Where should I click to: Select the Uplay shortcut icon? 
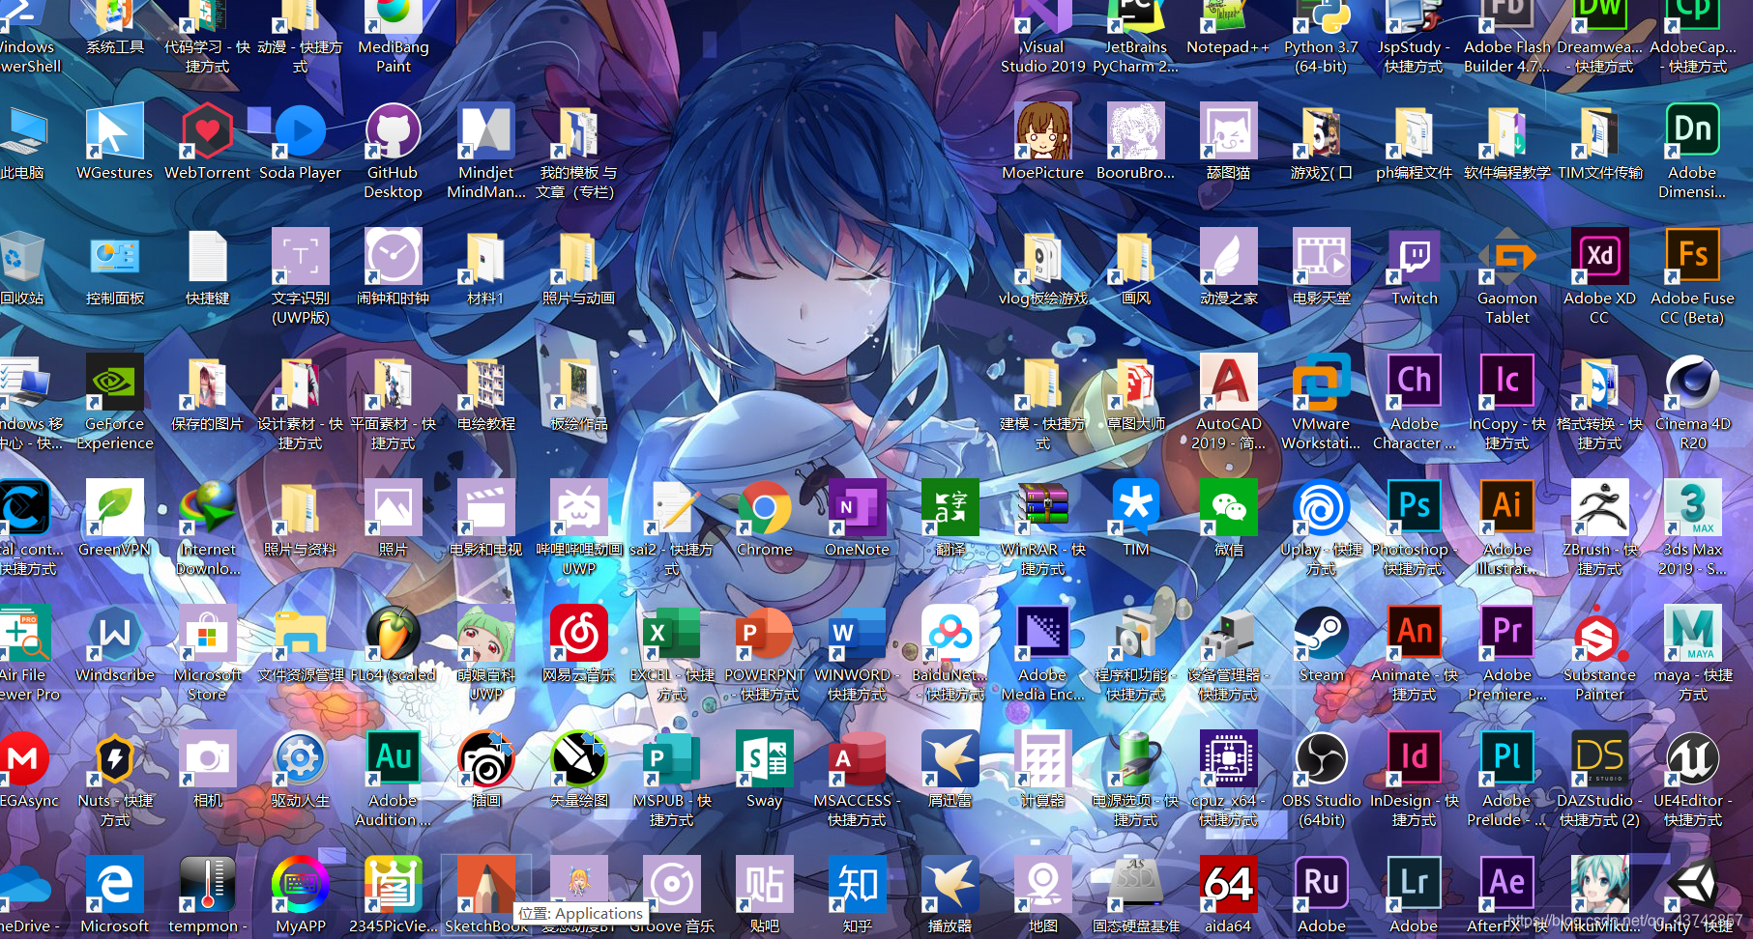tap(1321, 508)
